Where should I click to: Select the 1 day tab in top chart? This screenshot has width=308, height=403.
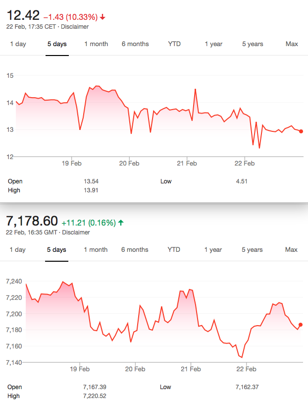coord(18,44)
